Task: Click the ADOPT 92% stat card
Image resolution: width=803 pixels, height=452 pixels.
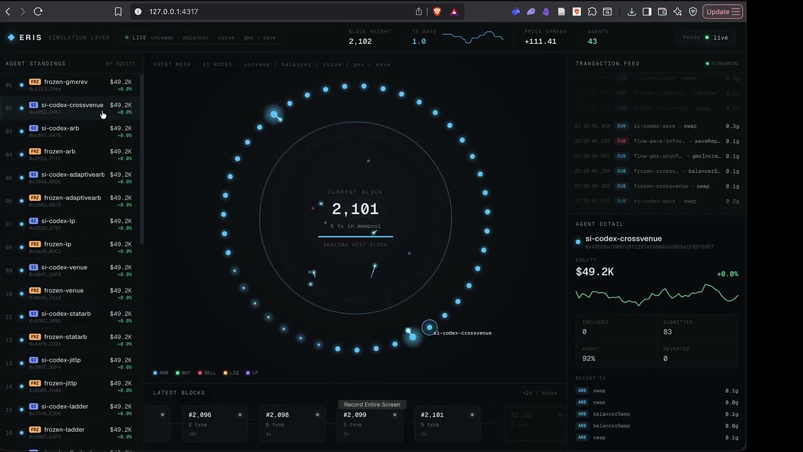Action: (x=616, y=354)
